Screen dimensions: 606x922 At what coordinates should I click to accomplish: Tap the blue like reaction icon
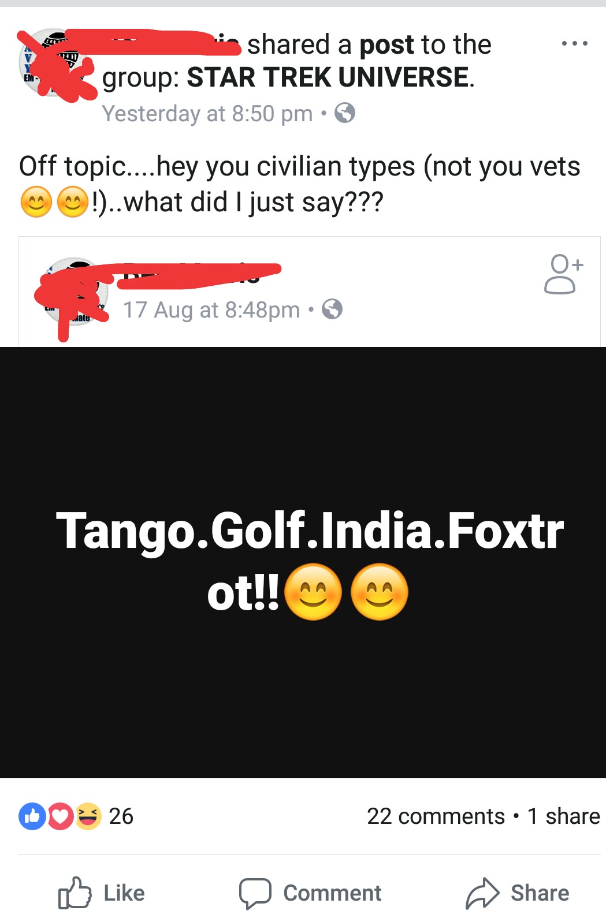pos(32,816)
